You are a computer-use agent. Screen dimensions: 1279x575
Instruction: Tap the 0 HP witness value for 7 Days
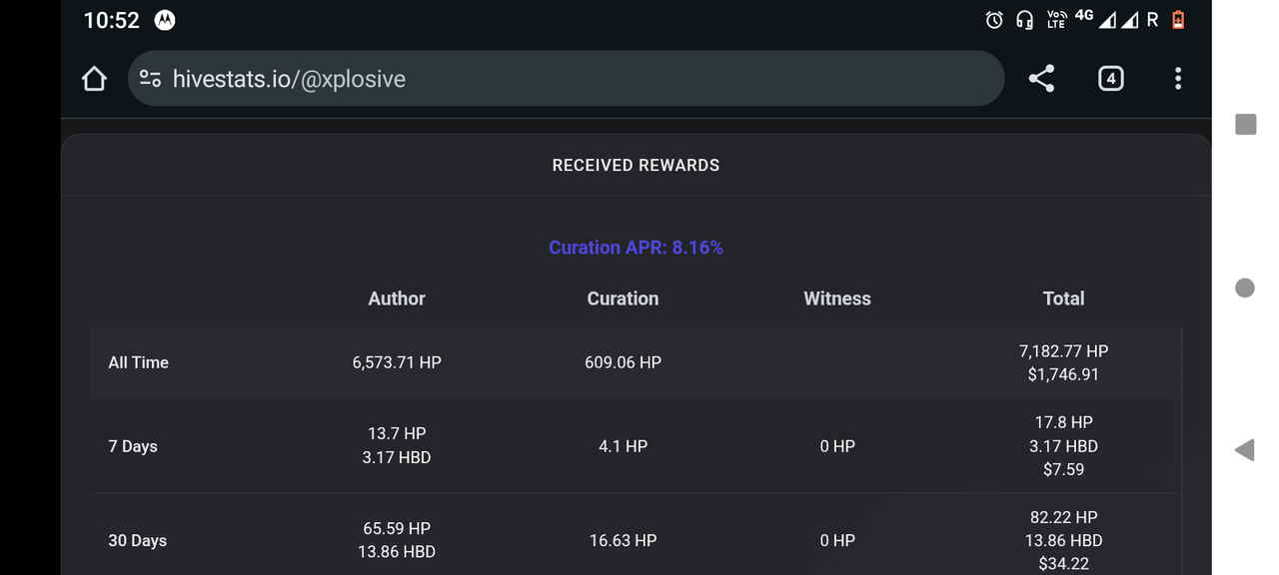pos(837,446)
